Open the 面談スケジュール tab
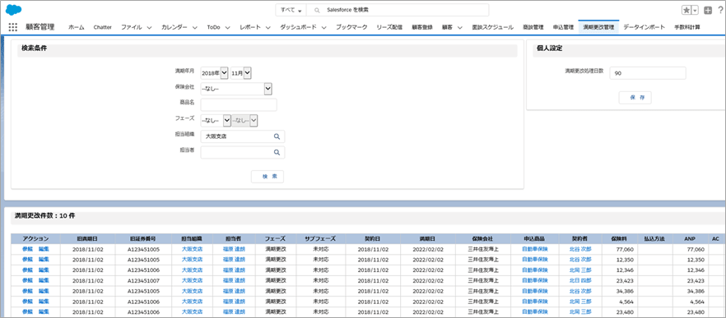Screen dimensions: 726x318 (x=492, y=27)
